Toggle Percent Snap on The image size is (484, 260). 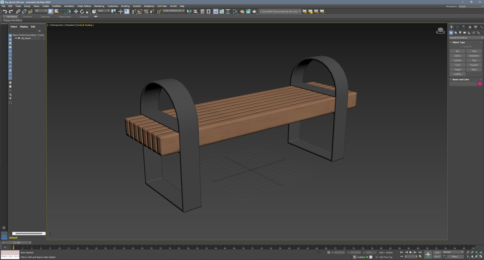[x=146, y=11]
